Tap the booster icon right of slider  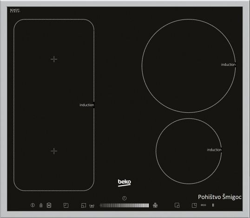coord(155,205)
